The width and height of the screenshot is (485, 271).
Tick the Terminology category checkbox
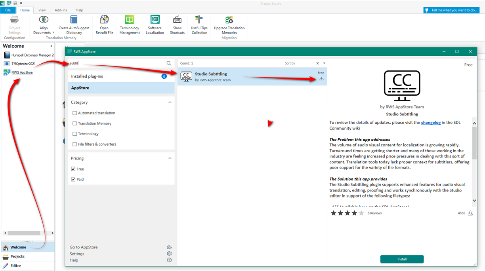(x=74, y=134)
